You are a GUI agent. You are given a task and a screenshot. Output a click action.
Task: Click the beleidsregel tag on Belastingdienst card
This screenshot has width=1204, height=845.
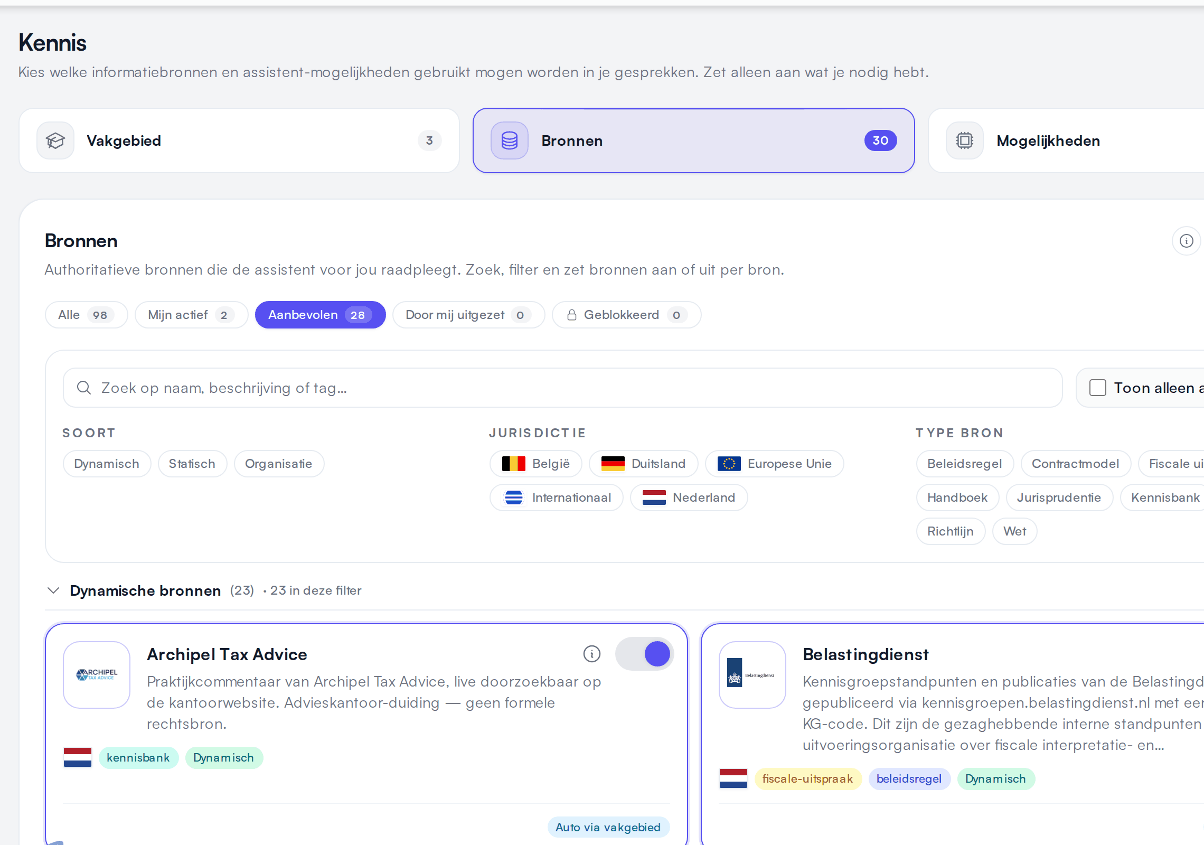coord(909,779)
